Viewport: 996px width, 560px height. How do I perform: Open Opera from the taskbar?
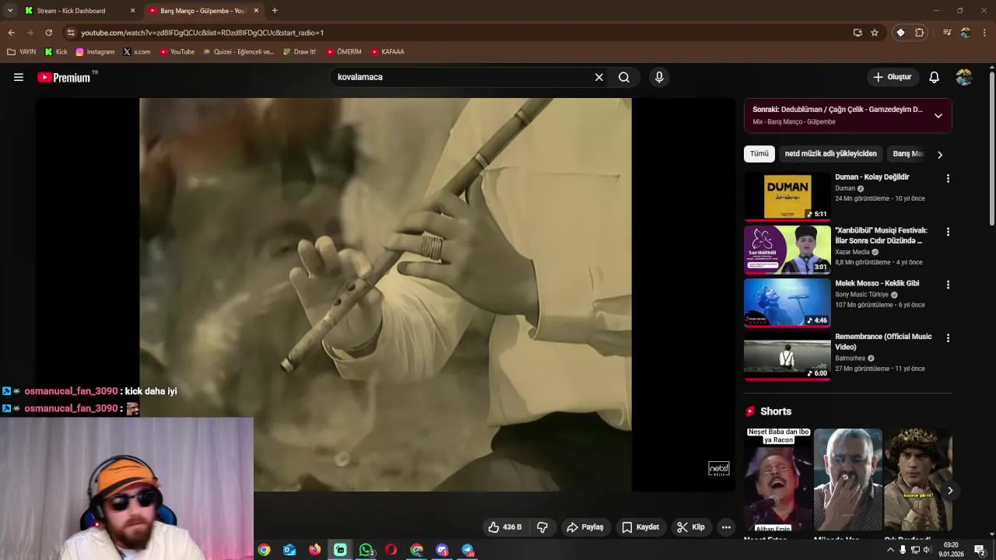pos(391,550)
